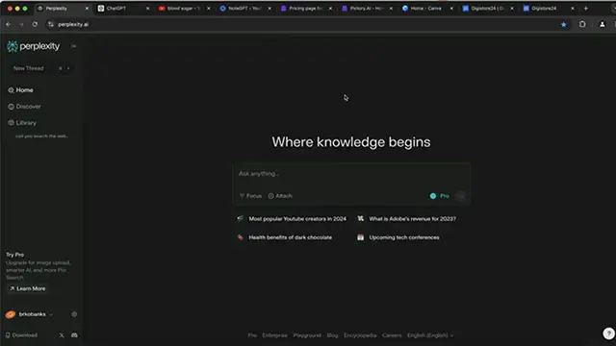
Task: Open the browser profile icon
Action: 602,24
